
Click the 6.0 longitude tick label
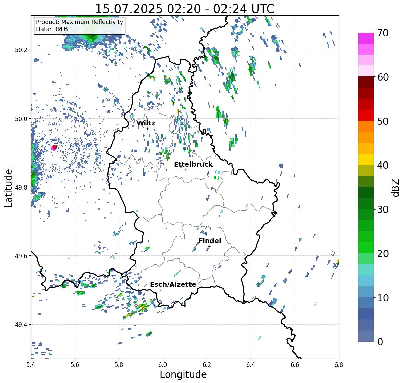click(x=163, y=365)
